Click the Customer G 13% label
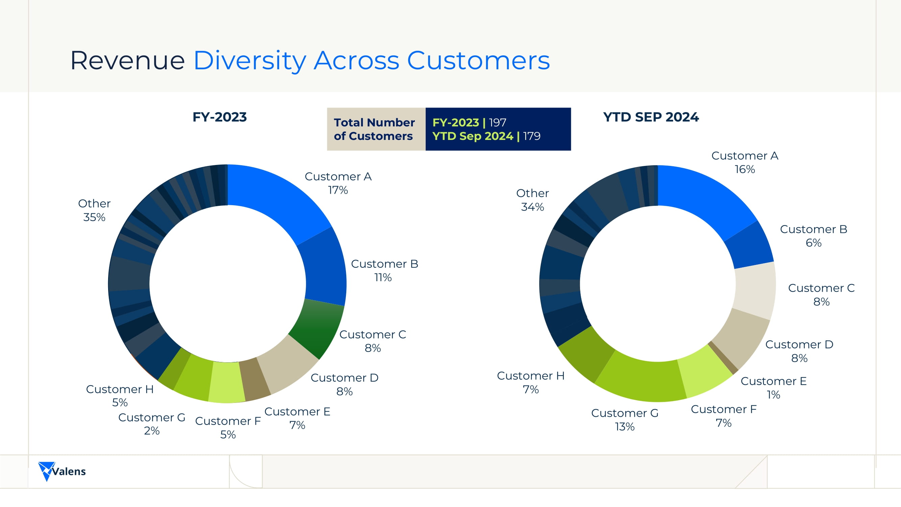This screenshot has height=507, width=901. [x=625, y=419]
